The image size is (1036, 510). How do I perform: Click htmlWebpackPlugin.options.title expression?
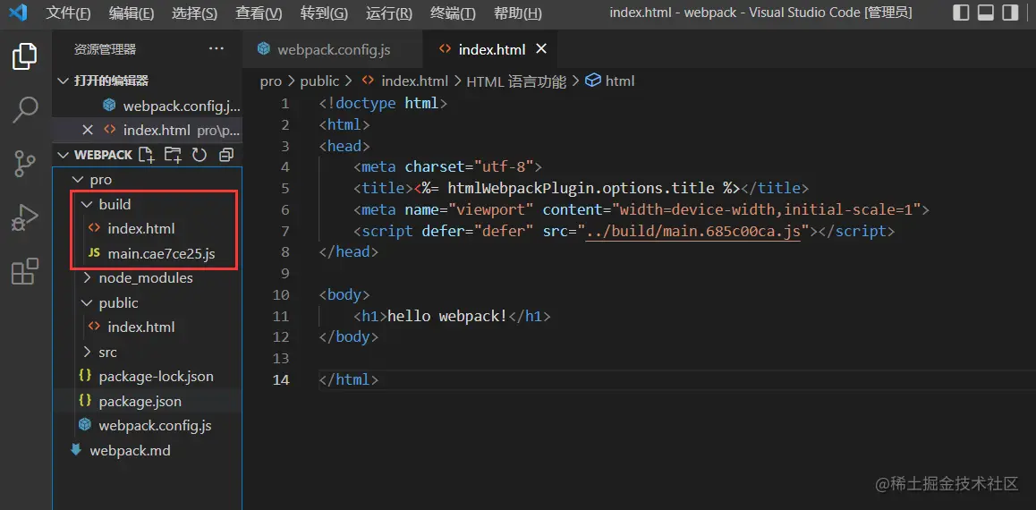pos(576,188)
